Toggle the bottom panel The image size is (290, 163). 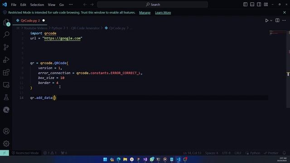click(252, 5)
